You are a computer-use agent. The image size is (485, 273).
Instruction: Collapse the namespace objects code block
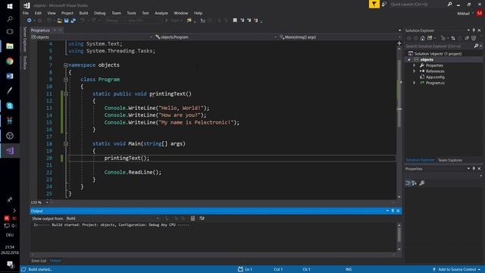click(x=66, y=65)
